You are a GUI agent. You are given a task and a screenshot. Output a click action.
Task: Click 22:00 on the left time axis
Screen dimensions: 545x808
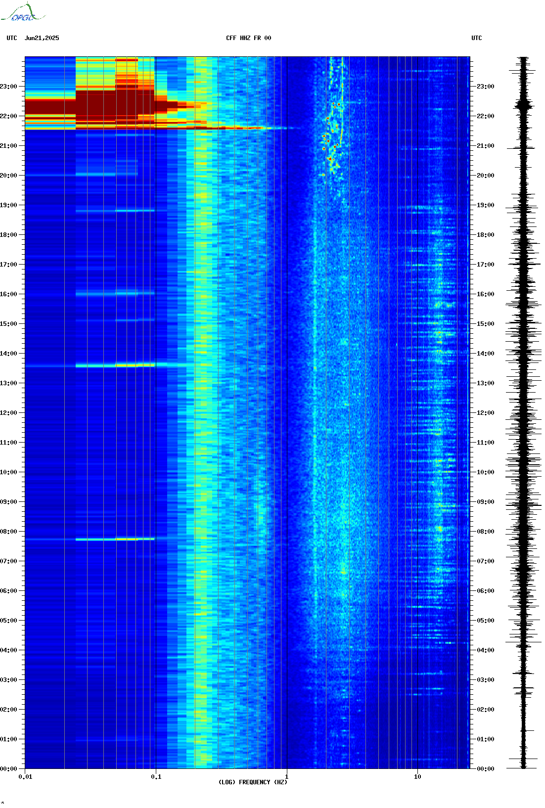point(8,116)
